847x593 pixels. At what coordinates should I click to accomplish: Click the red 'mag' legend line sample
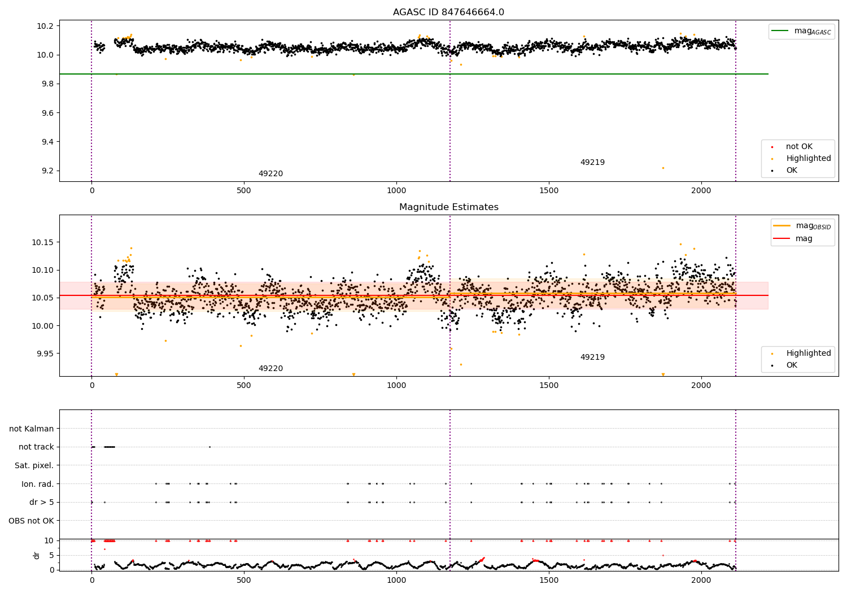pos(781,239)
